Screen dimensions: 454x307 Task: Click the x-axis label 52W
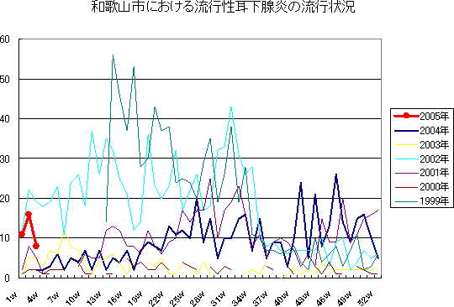pyautogui.click(x=365, y=299)
